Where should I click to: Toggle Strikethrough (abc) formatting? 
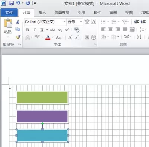pyautogui.click(x=53, y=30)
